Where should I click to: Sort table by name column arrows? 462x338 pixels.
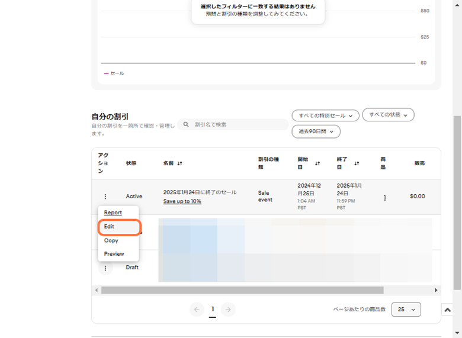[x=179, y=163]
